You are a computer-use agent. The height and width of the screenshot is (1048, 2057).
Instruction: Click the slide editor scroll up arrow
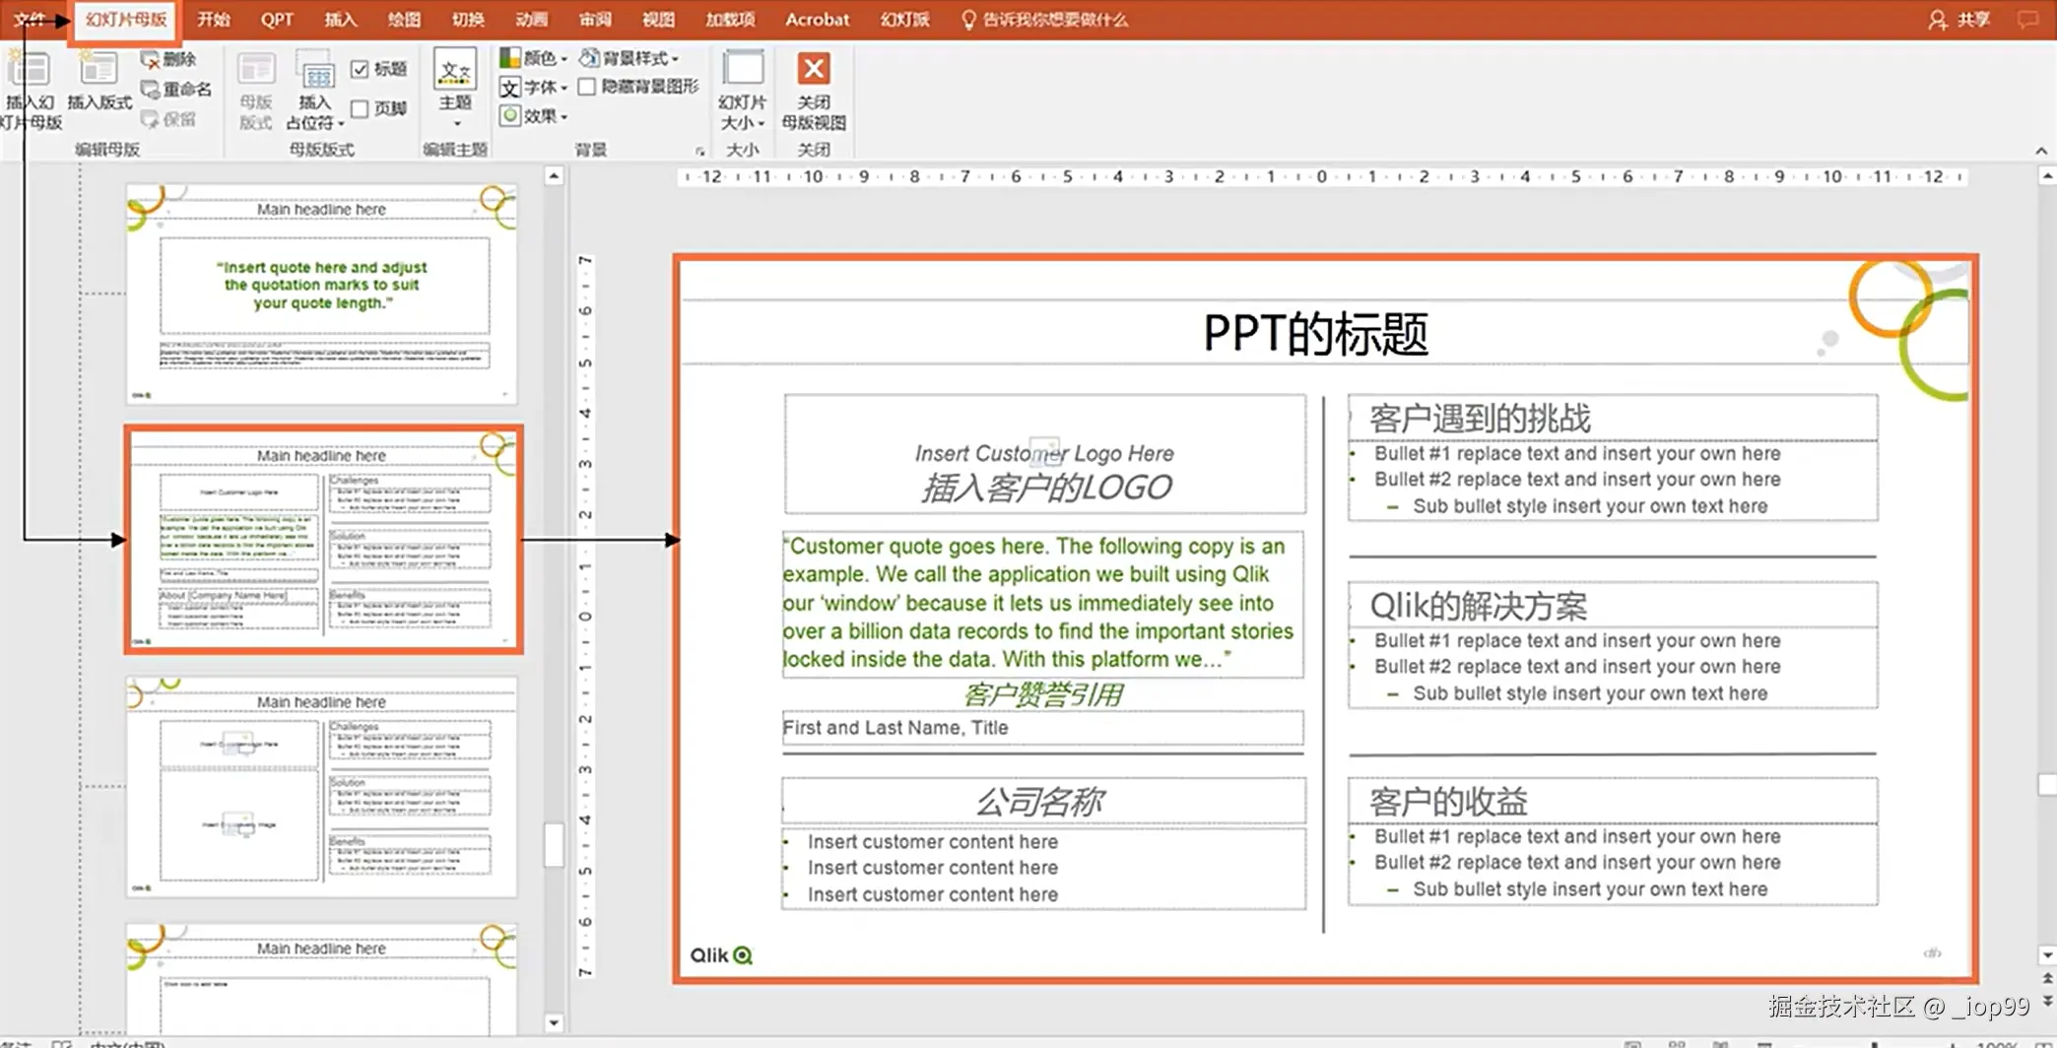point(2047,176)
